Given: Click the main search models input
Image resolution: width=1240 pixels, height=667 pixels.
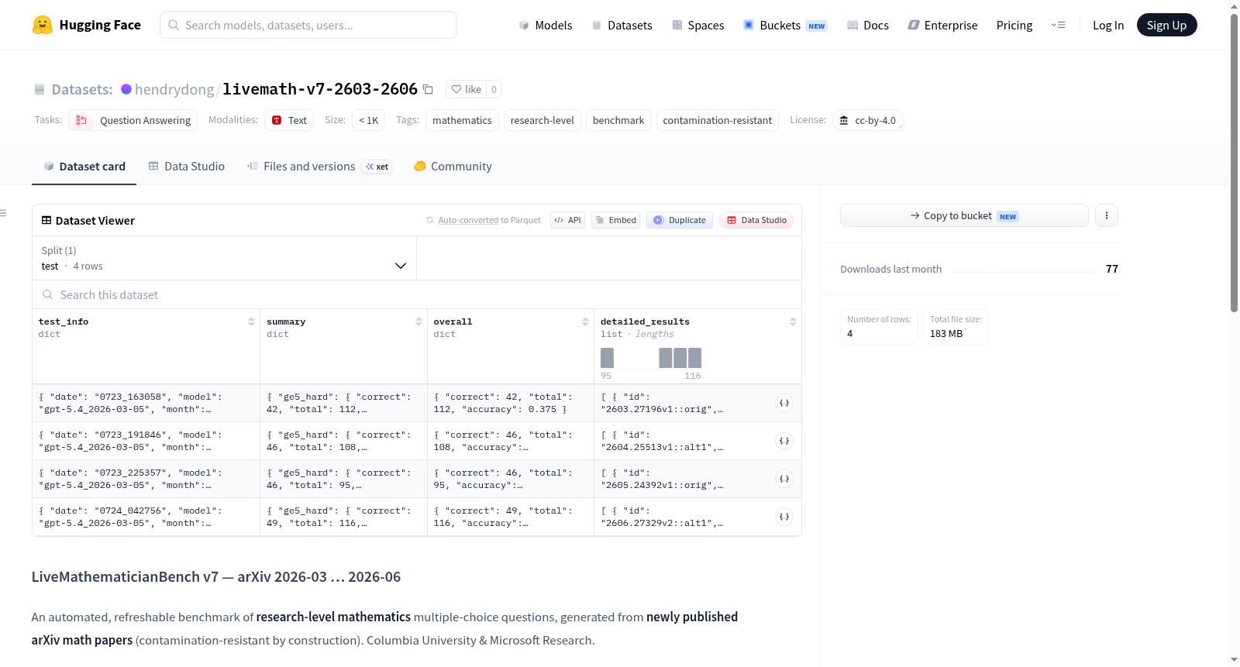Looking at the screenshot, I should click(308, 25).
